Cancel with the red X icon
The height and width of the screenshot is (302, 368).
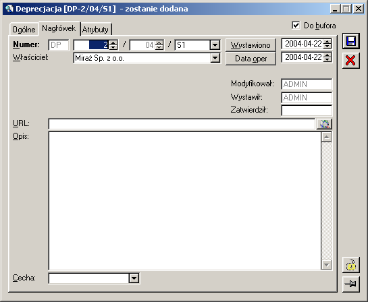351,61
